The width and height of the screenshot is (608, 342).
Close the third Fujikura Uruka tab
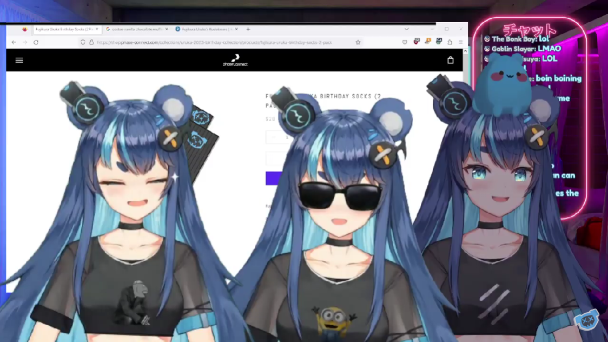[x=236, y=29]
